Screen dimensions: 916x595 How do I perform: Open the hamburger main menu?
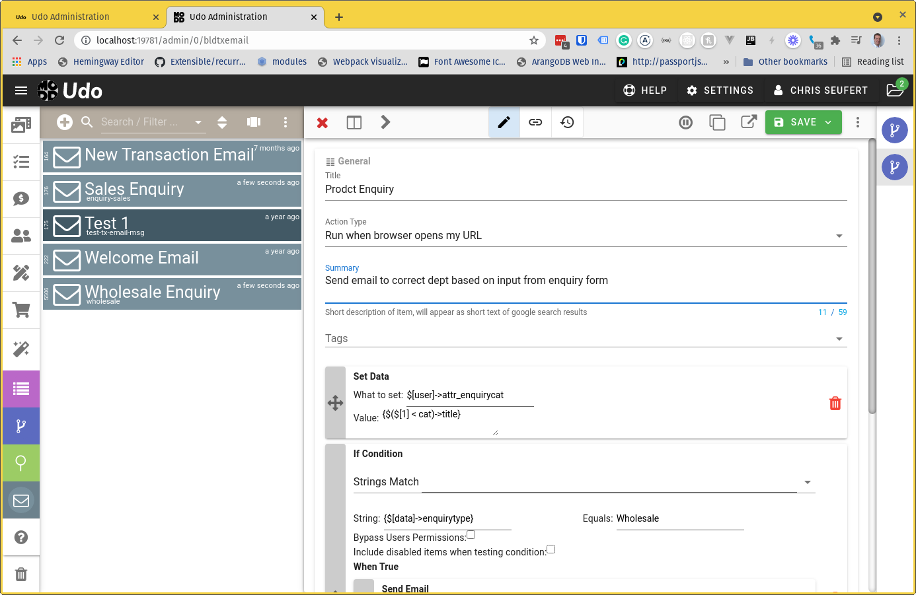coord(21,90)
